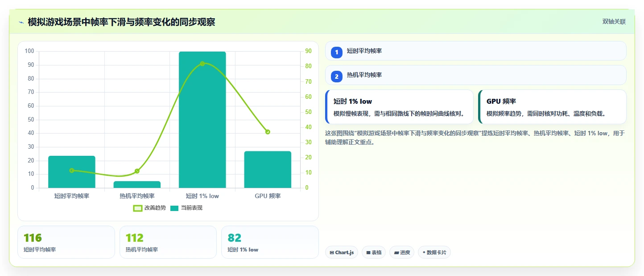Toggle the 改善趋势 legend entry
The height and width of the screenshot is (276, 644).
(149, 208)
